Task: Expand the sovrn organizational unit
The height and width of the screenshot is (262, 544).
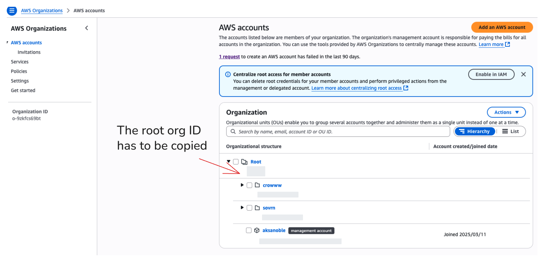Action: pyautogui.click(x=242, y=208)
